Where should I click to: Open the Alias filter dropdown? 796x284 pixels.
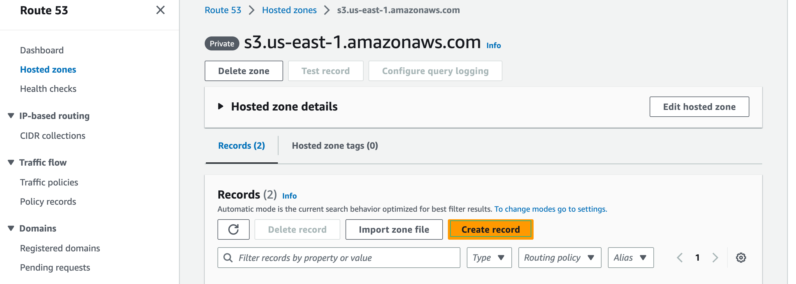[x=630, y=257]
